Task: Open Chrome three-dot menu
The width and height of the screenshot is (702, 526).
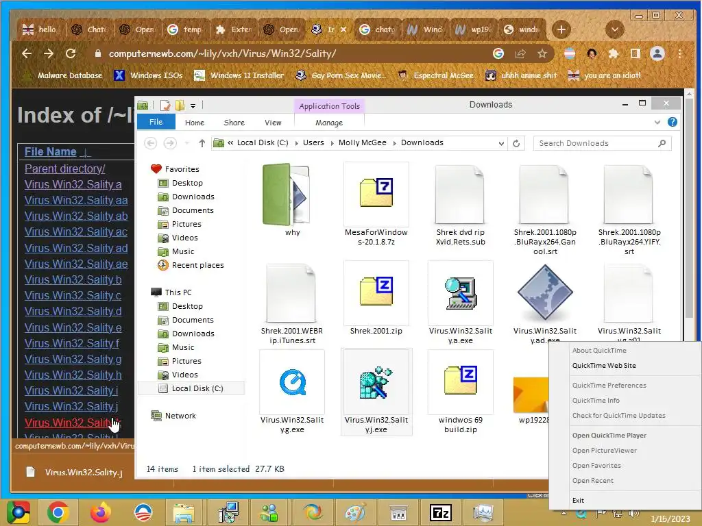Action: 679,54
